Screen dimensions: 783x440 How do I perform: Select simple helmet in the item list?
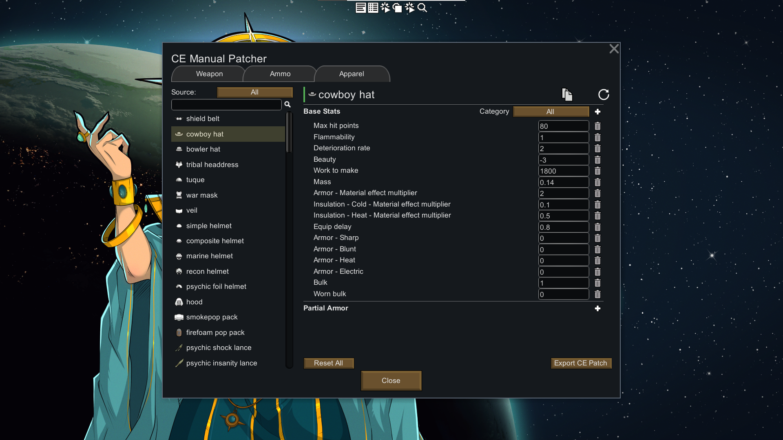pyautogui.click(x=228, y=226)
